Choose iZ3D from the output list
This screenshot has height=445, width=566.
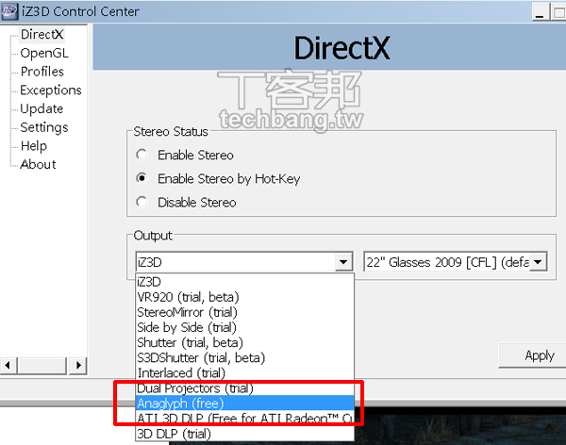244,282
